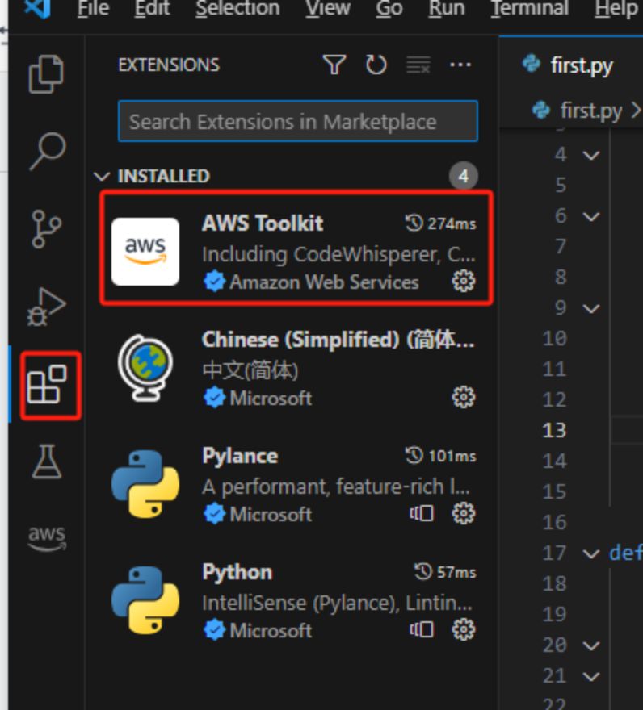Screen dimensions: 643x710
Task: Clear extensions search results icon
Action: pos(418,65)
